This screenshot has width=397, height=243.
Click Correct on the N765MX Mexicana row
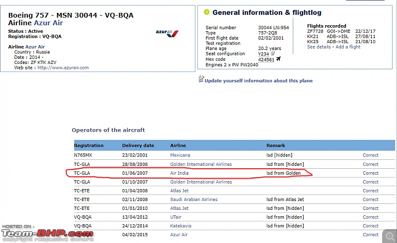[x=370, y=155]
